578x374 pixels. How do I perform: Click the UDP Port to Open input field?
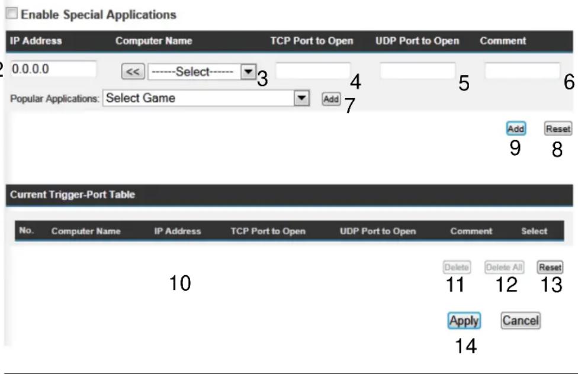418,70
